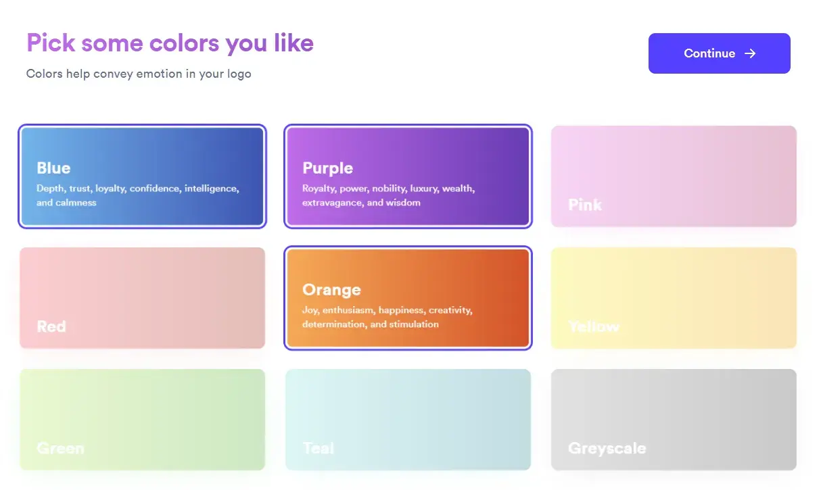Select the Pink color card
The height and width of the screenshot is (490, 821).
(x=674, y=176)
